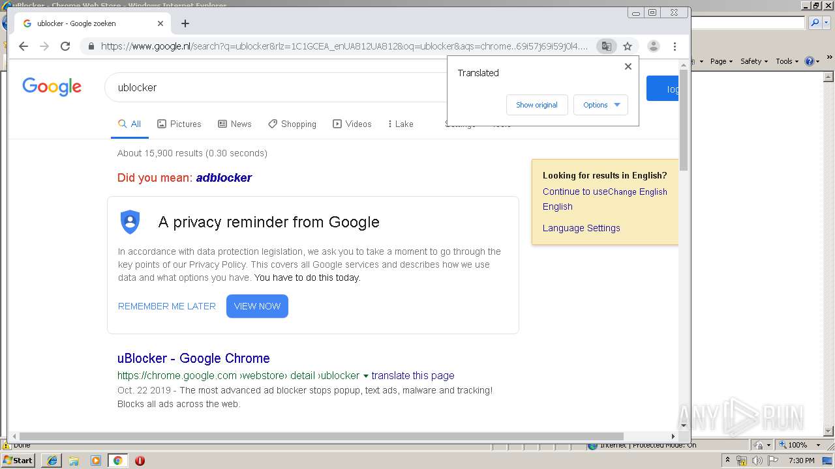The image size is (835, 469).
Task: Click the VIEW NOW button
Action: point(257,306)
